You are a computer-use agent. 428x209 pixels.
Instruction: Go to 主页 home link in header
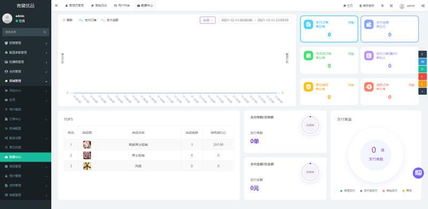tap(348, 5)
